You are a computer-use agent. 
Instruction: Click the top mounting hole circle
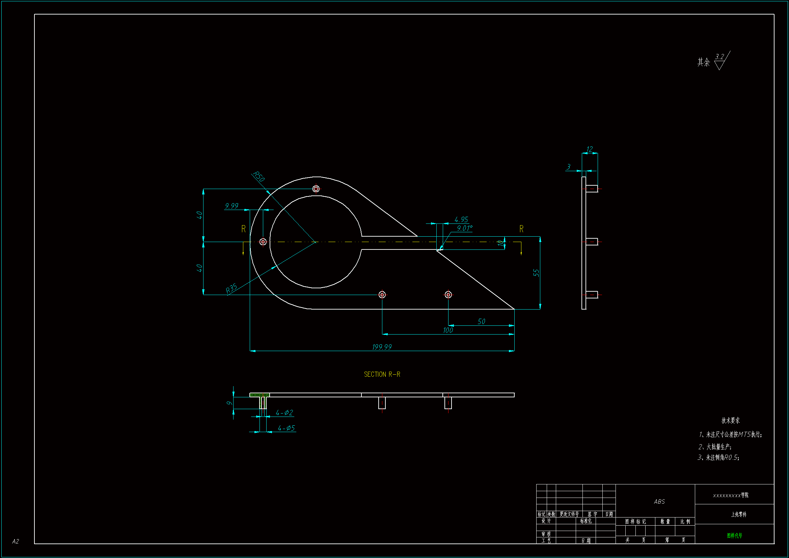coord(316,189)
